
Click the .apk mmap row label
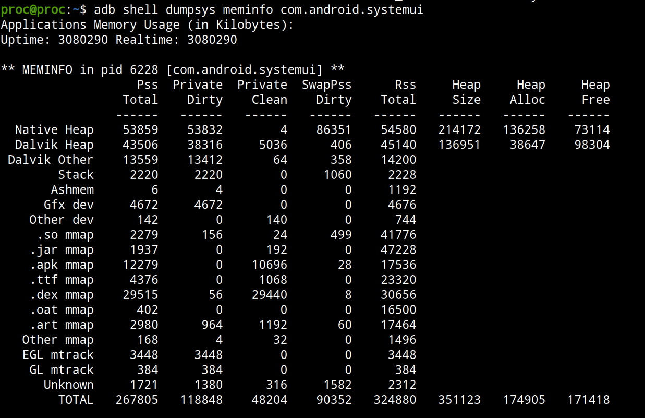62,265
